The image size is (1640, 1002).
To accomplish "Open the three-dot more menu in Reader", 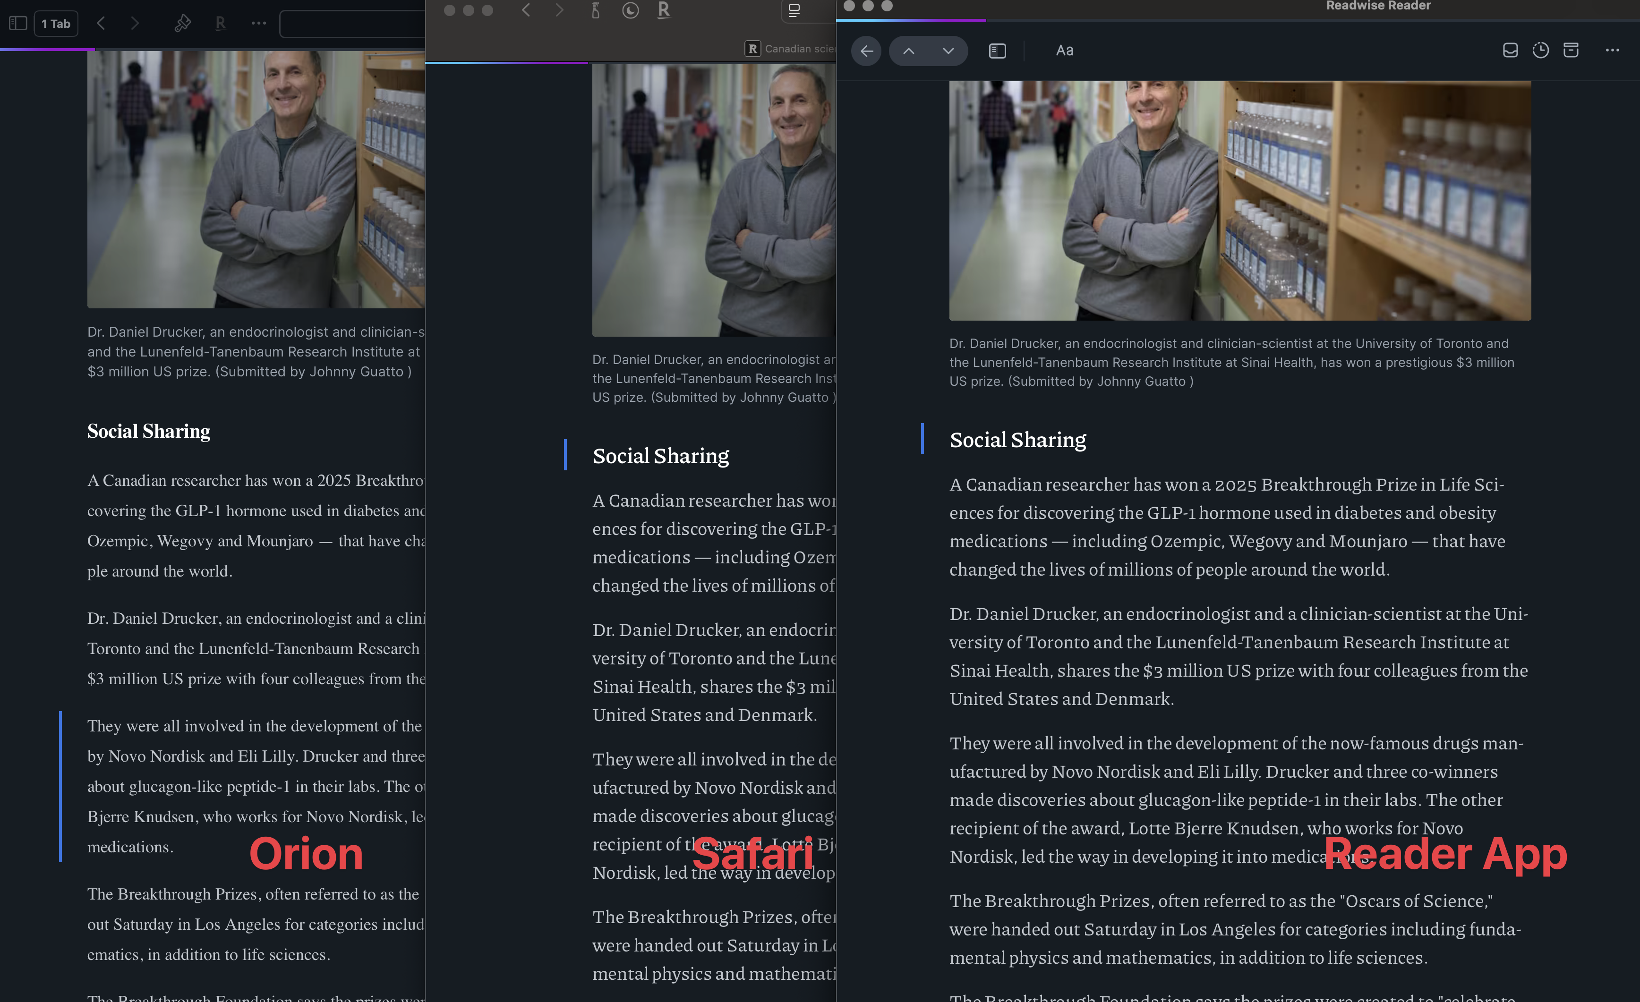I will click(1612, 51).
